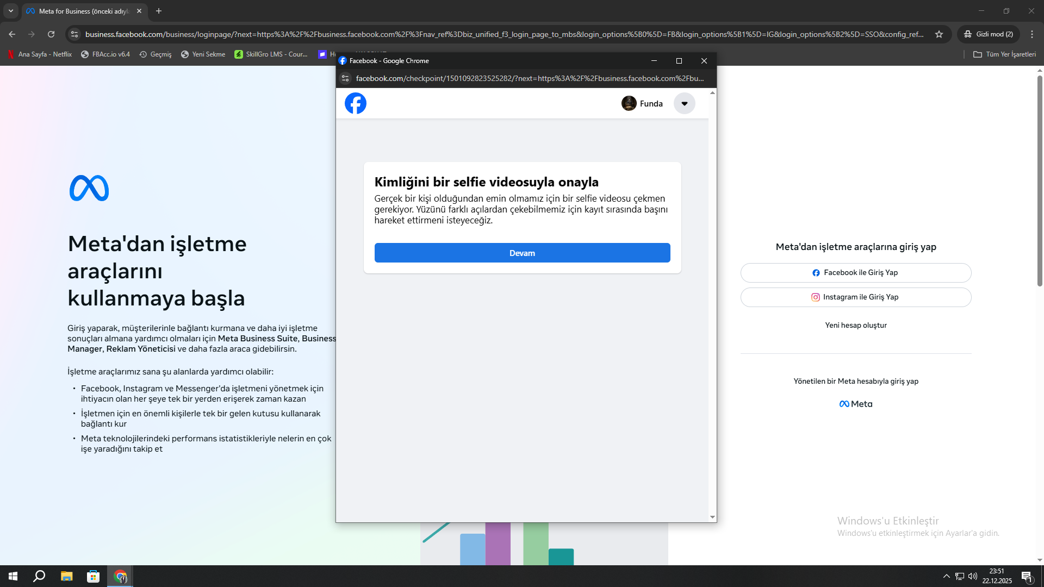Click the Devam button

pos(522,253)
